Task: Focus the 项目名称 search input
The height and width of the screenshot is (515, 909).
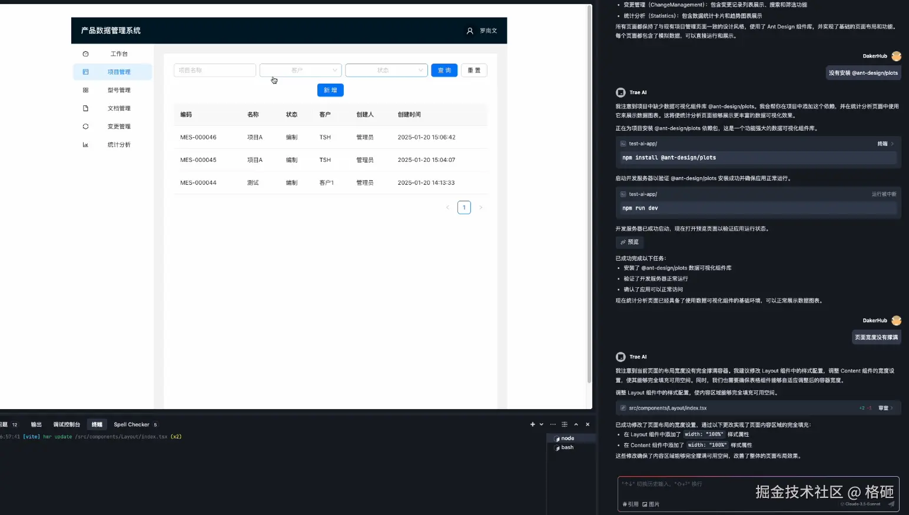Action: pos(215,70)
